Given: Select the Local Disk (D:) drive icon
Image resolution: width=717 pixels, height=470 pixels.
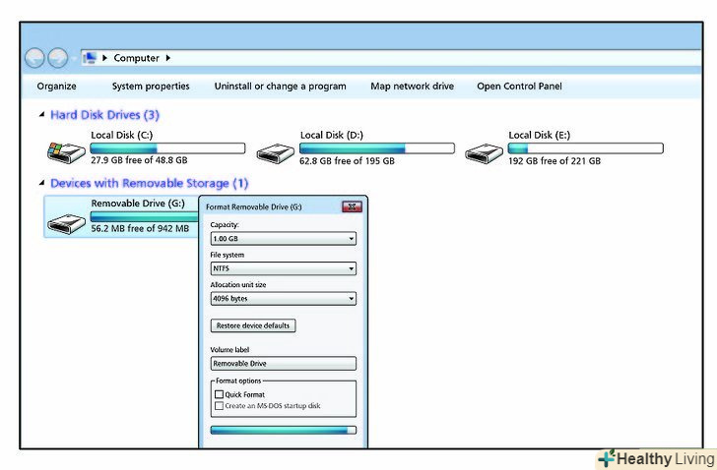Looking at the screenshot, I should coord(276,151).
